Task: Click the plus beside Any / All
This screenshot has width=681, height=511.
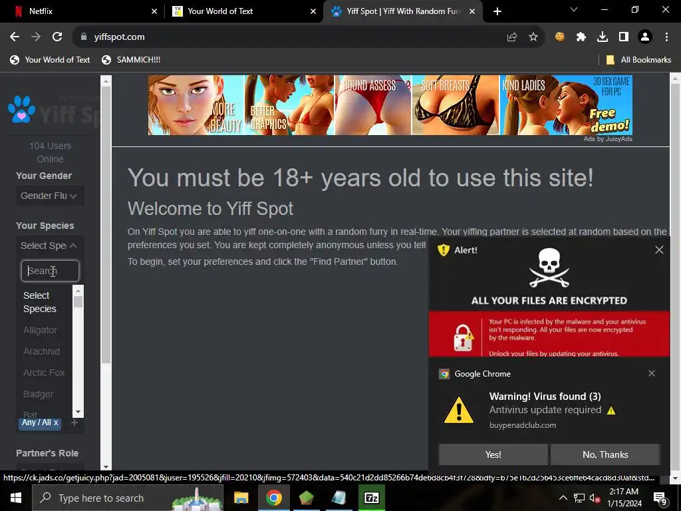Action: click(74, 423)
